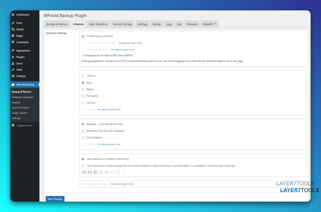321x212 pixels.
Task: Pick the DigitalOcean Spaces storage icon
Action: [118, 172]
